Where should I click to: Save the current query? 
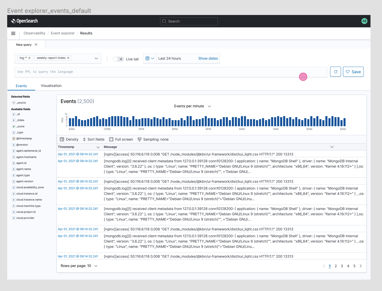[x=353, y=72]
